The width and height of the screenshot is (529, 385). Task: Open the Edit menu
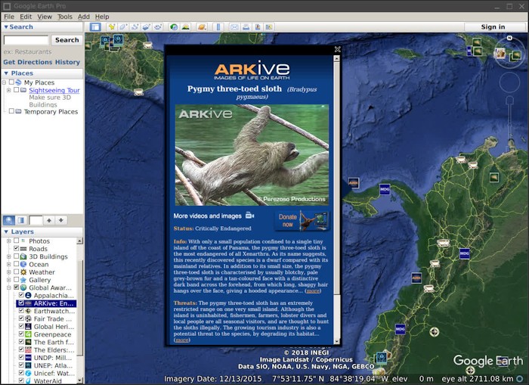tap(26, 17)
